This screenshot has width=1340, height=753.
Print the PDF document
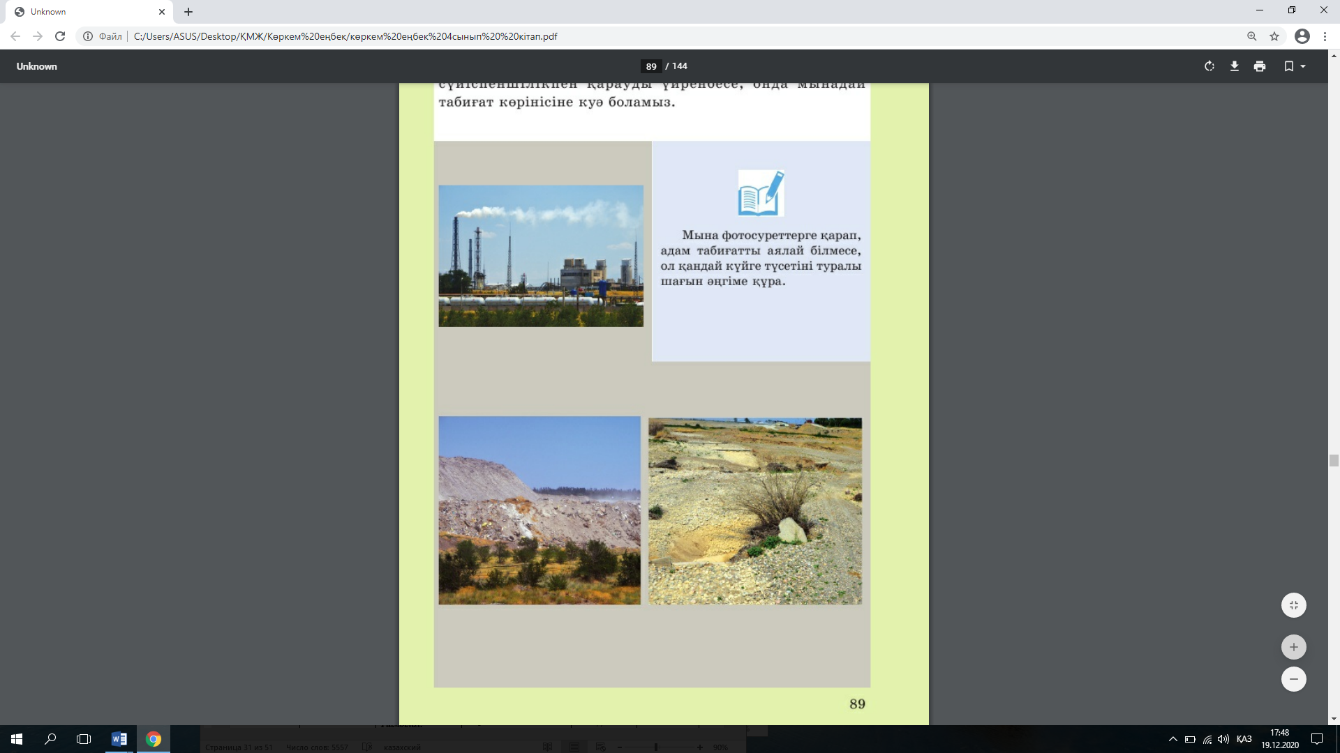pos(1259,66)
